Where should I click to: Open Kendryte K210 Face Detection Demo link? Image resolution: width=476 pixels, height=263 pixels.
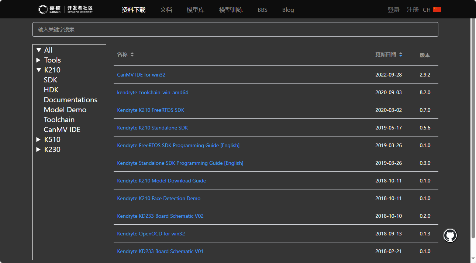[159, 198]
